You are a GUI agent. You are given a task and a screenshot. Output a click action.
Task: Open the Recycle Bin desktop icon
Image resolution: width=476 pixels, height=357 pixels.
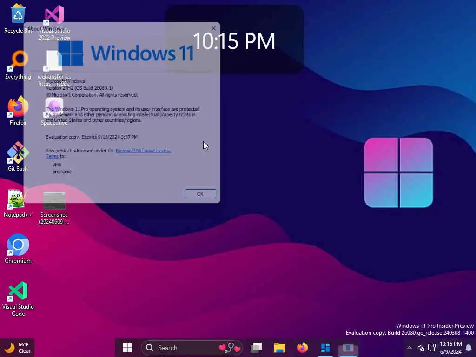18,19
